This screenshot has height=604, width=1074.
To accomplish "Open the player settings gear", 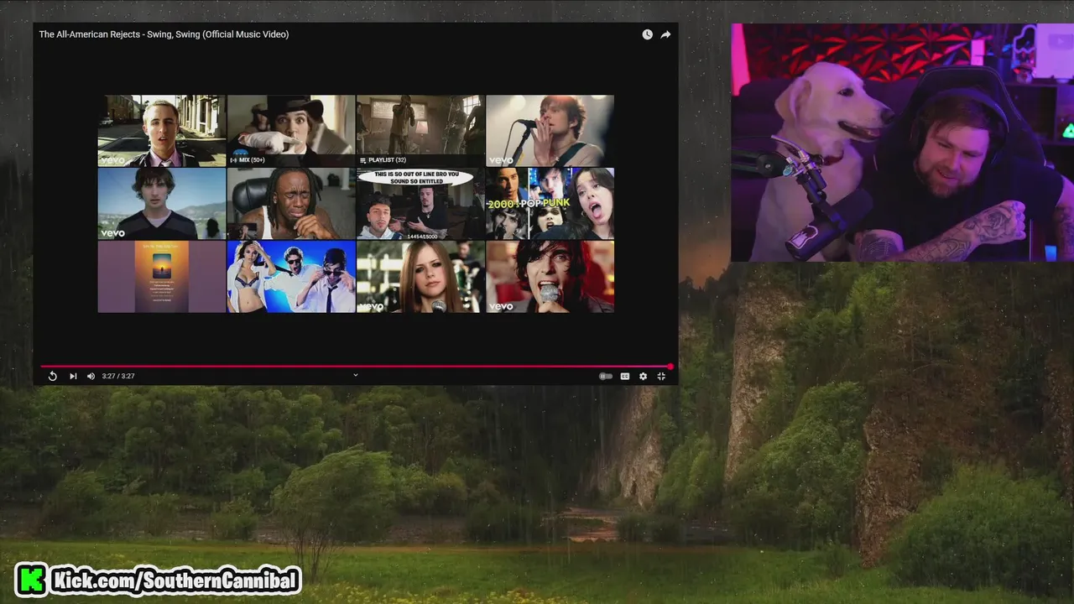I will pos(644,377).
